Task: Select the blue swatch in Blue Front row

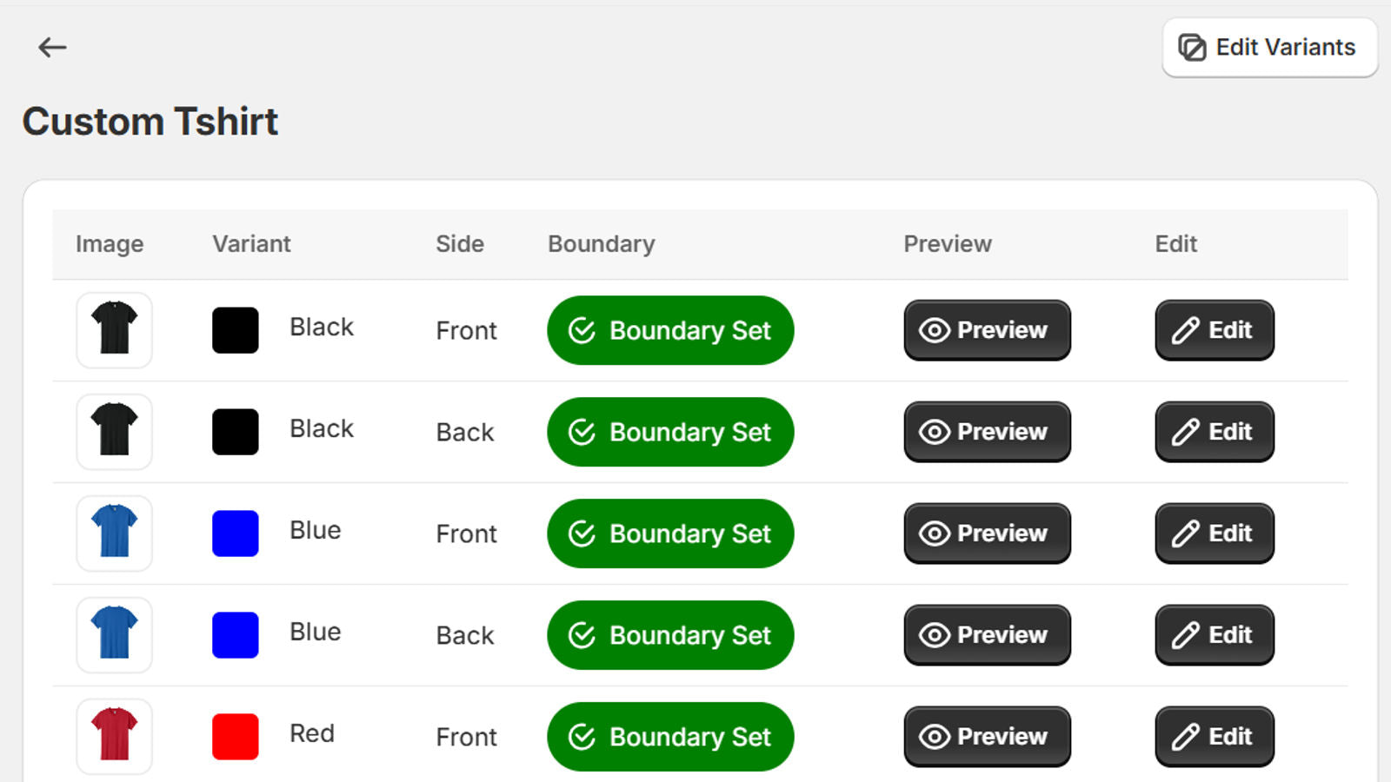Action: [236, 533]
